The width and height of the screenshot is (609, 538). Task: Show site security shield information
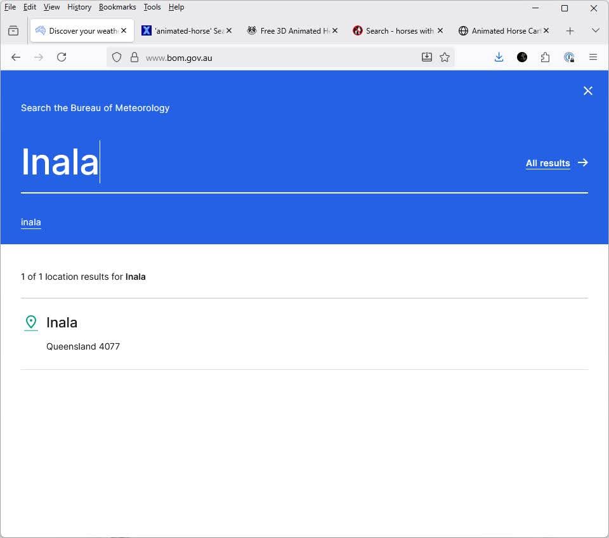(117, 57)
